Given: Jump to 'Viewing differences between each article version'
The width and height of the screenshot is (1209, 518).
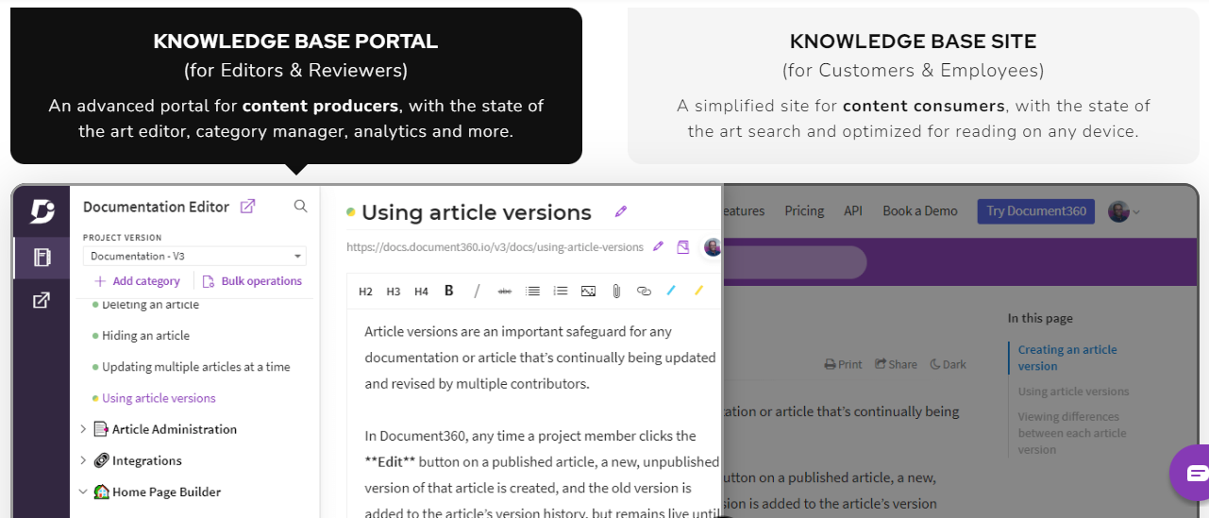Looking at the screenshot, I should [1072, 433].
